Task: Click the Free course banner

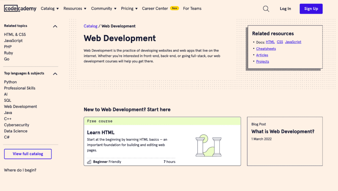Action: point(162,121)
